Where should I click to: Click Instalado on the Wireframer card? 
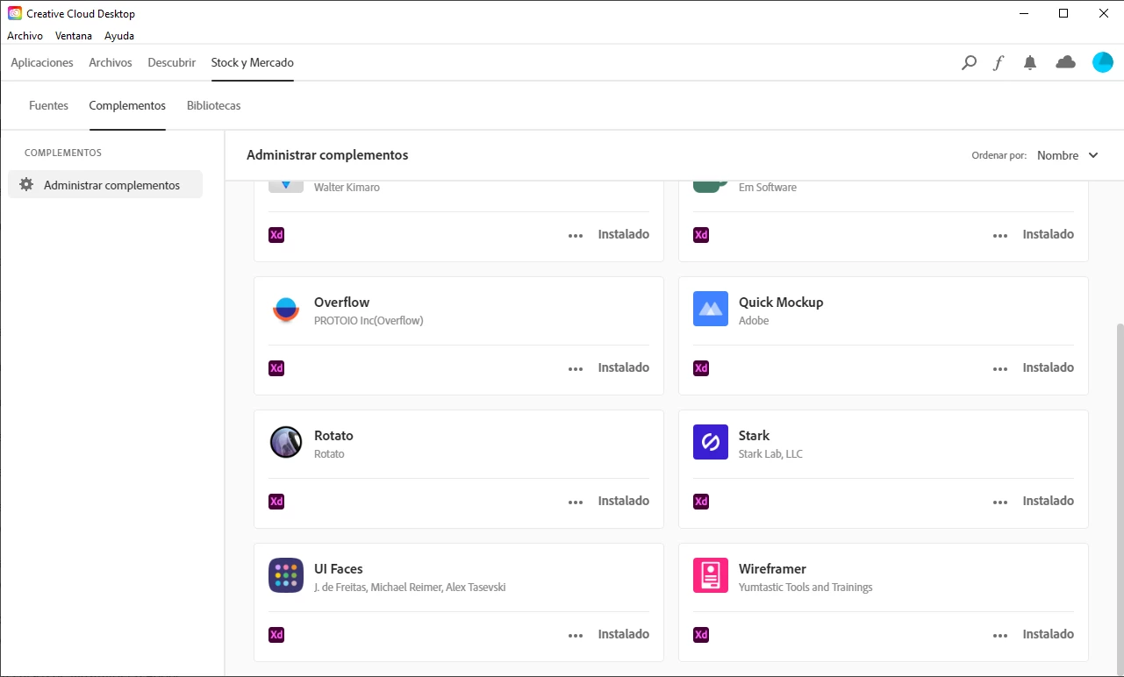[x=1049, y=634]
